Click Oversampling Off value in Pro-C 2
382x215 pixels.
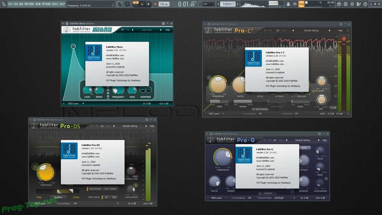coord(260,114)
